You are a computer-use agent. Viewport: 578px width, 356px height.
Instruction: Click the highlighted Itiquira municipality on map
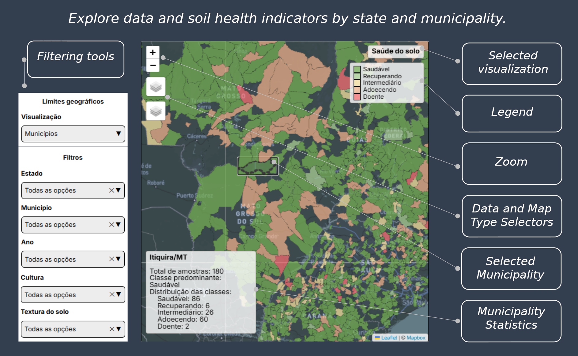click(x=257, y=167)
